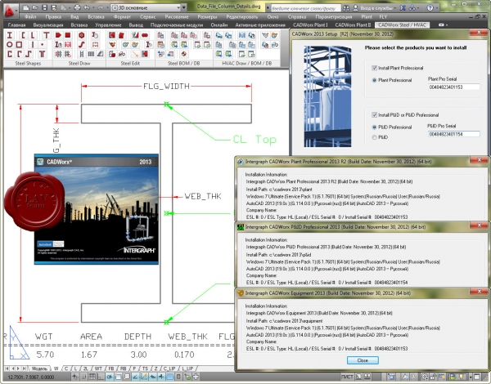Expand the search box arrow before the keyword field
The image size is (491, 384).
click(268, 7)
